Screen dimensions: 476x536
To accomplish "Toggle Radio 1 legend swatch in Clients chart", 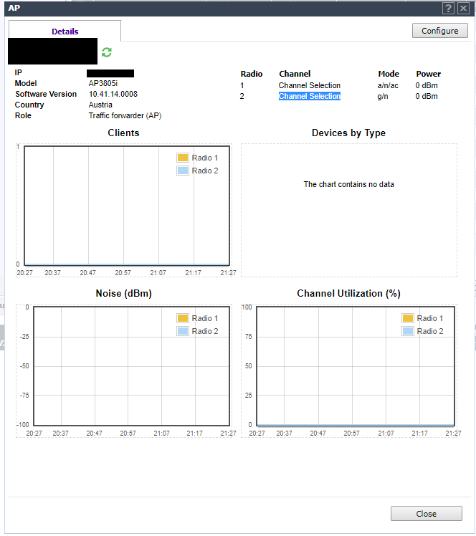I will (182, 158).
